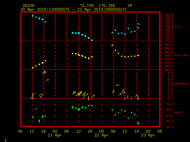
Task: Click the RH(%) humidity axis label
Action: coord(179,113)
